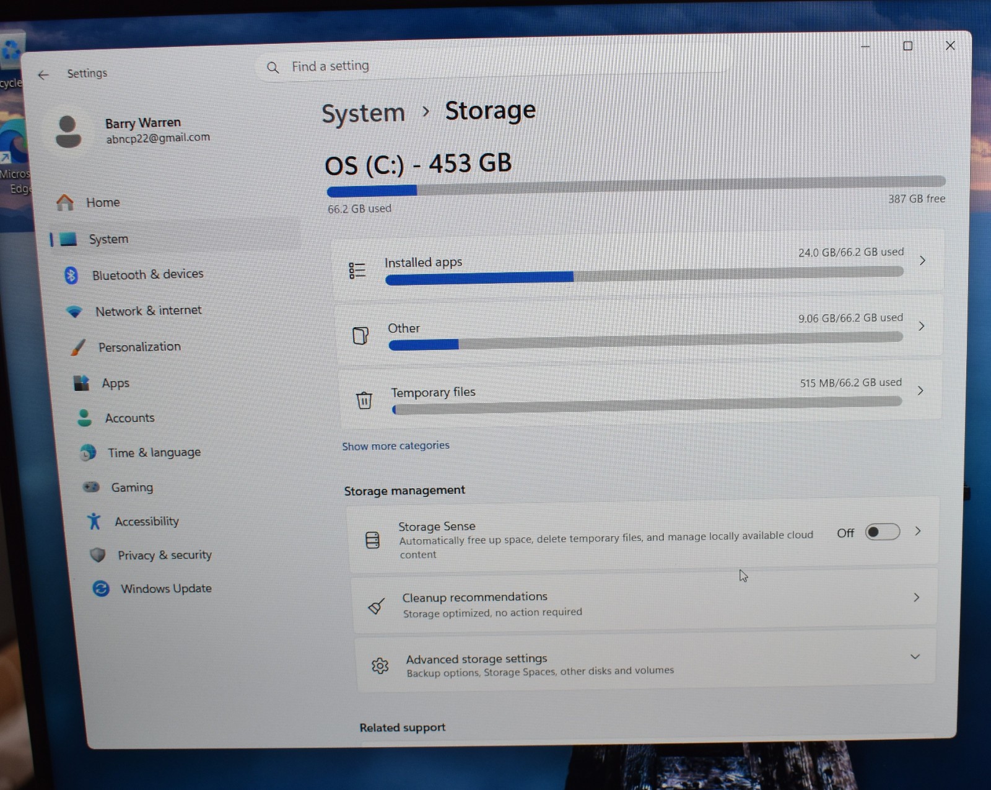This screenshot has height=790, width=991.
Task: Open Cleanup recommendations chevron
Action: click(917, 598)
